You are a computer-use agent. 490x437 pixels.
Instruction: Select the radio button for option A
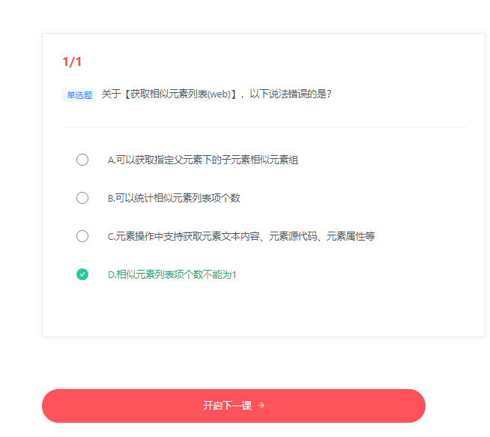[82, 160]
